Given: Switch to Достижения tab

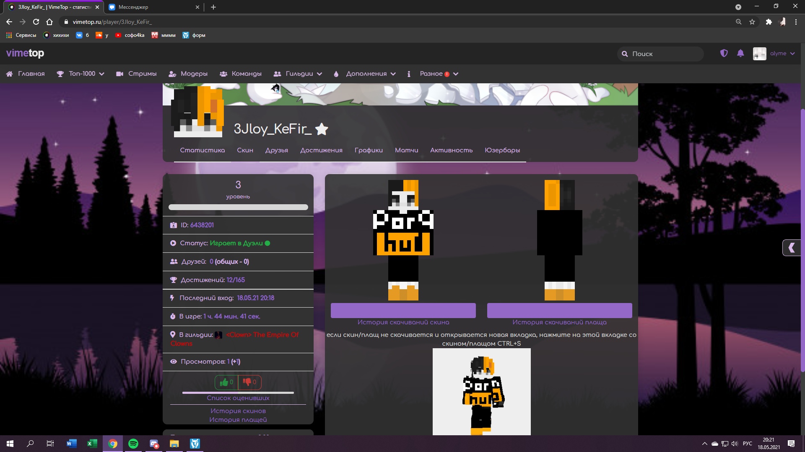Looking at the screenshot, I should point(321,150).
